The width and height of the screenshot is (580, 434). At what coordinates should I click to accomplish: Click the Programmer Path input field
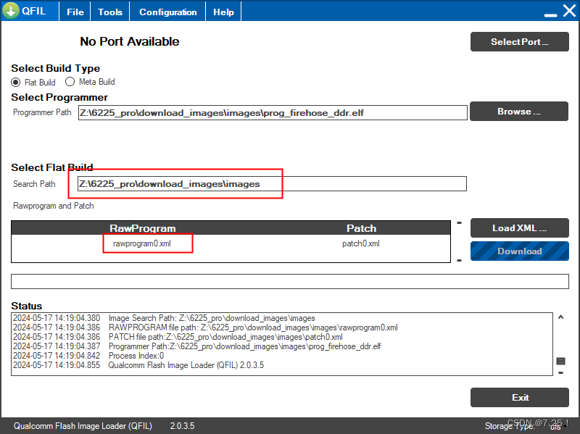click(x=273, y=113)
